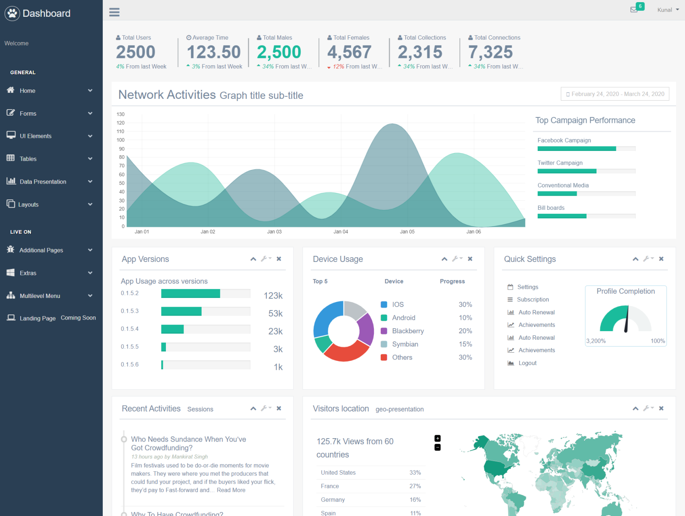Click the Subscription bars icon
Image resolution: width=685 pixels, height=516 pixels.
pos(510,300)
